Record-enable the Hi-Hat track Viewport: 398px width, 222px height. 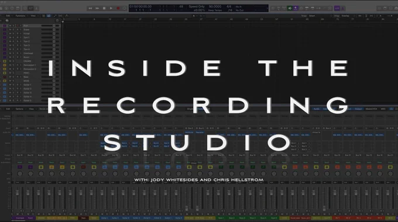pyautogui.click(x=17, y=33)
